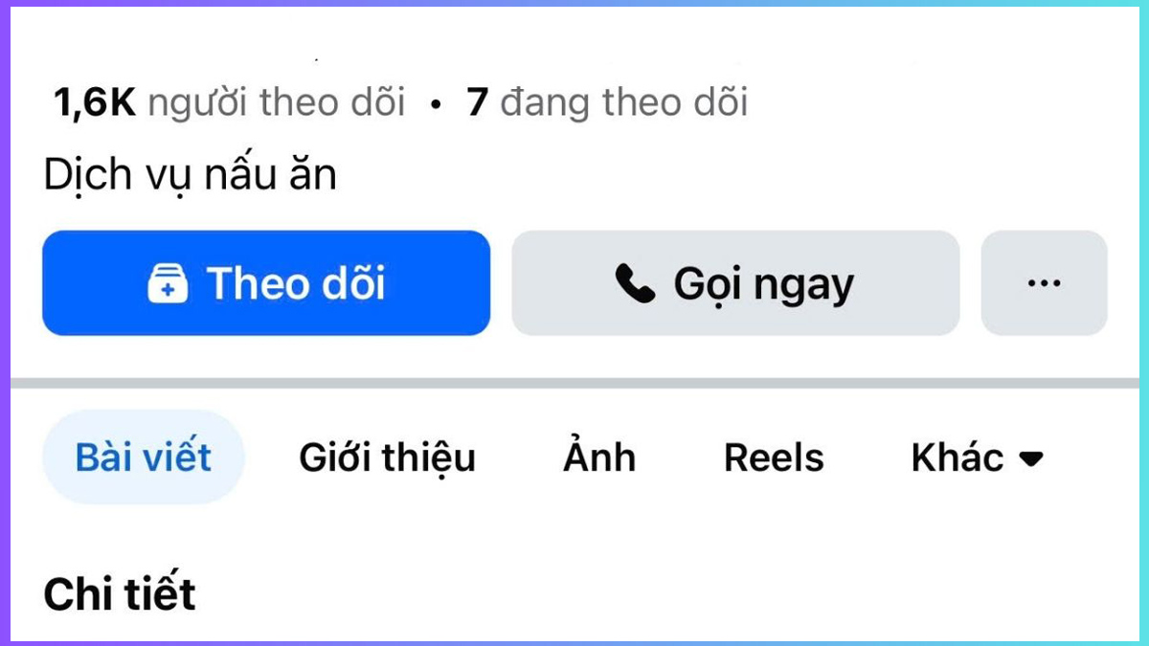This screenshot has width=1149, height=646.
Task: Switch to the Bài viết tab
Action: (x=144, y=457)
